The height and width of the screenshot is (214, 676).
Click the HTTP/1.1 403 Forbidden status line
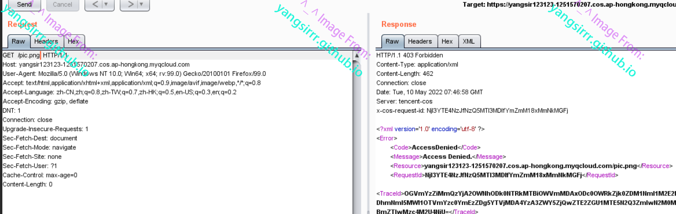[410, 55]
